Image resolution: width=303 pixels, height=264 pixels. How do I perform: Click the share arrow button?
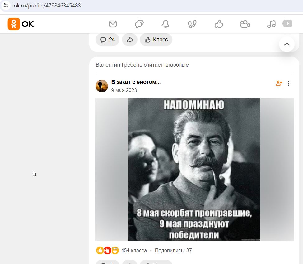tap(130, 40)
